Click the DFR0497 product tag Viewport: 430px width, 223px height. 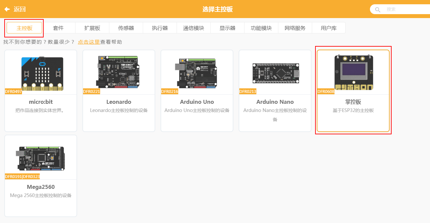13,92
